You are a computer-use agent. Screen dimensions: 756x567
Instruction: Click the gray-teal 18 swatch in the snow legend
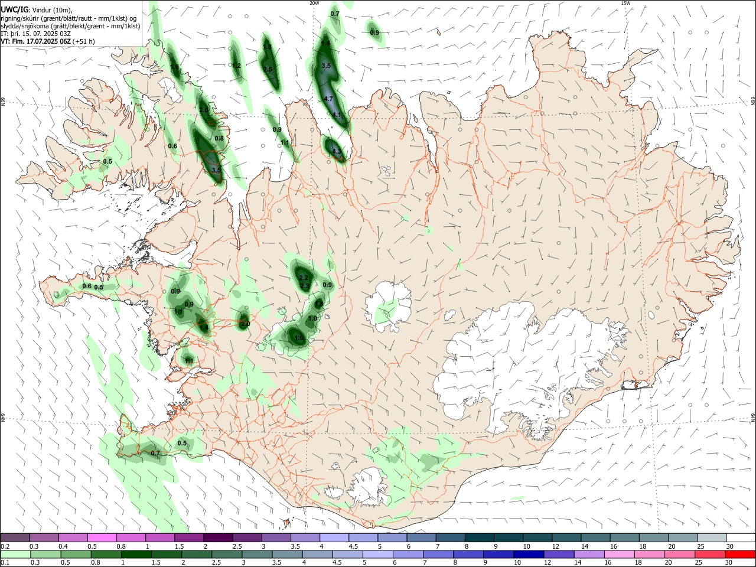pos(652,537)
